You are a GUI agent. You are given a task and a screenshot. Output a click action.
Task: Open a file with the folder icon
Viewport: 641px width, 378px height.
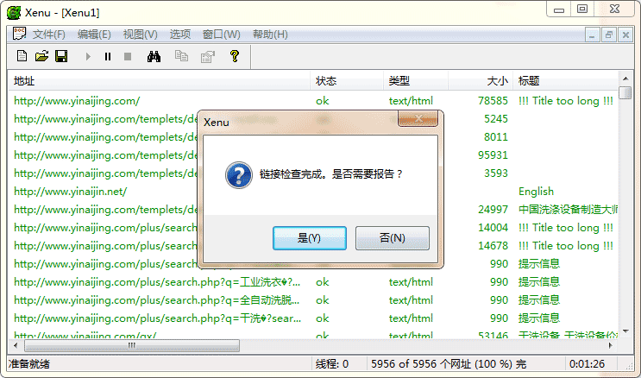coord(41,56)
